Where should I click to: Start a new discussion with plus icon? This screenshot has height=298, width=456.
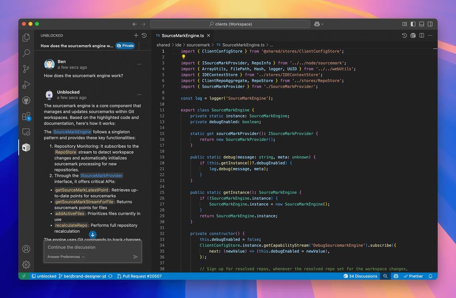click(x=136, y=36)
